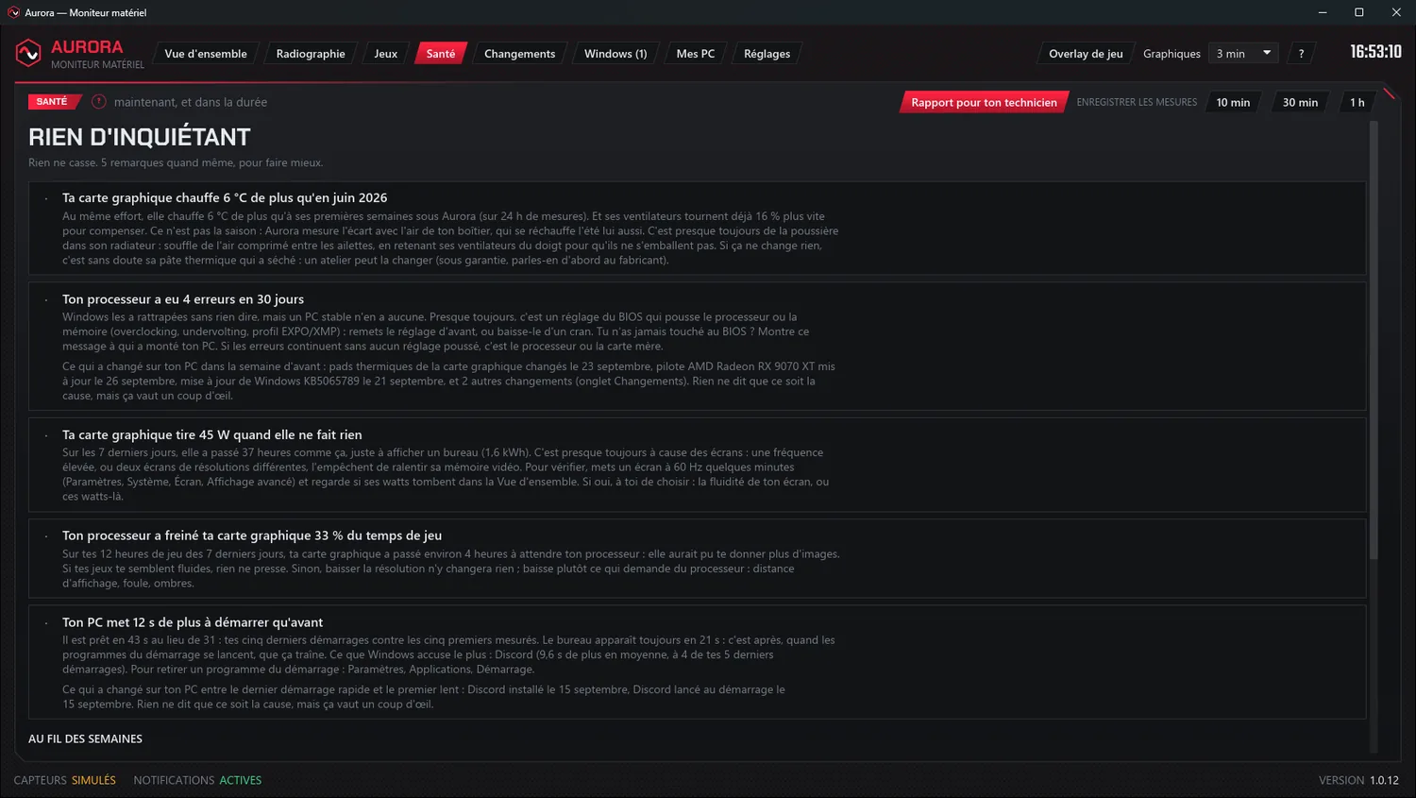The width and height of the screenshot is (1416, 798).
Task: Click the small Aurora icon in the title bar
Action: tap(13, 12)
